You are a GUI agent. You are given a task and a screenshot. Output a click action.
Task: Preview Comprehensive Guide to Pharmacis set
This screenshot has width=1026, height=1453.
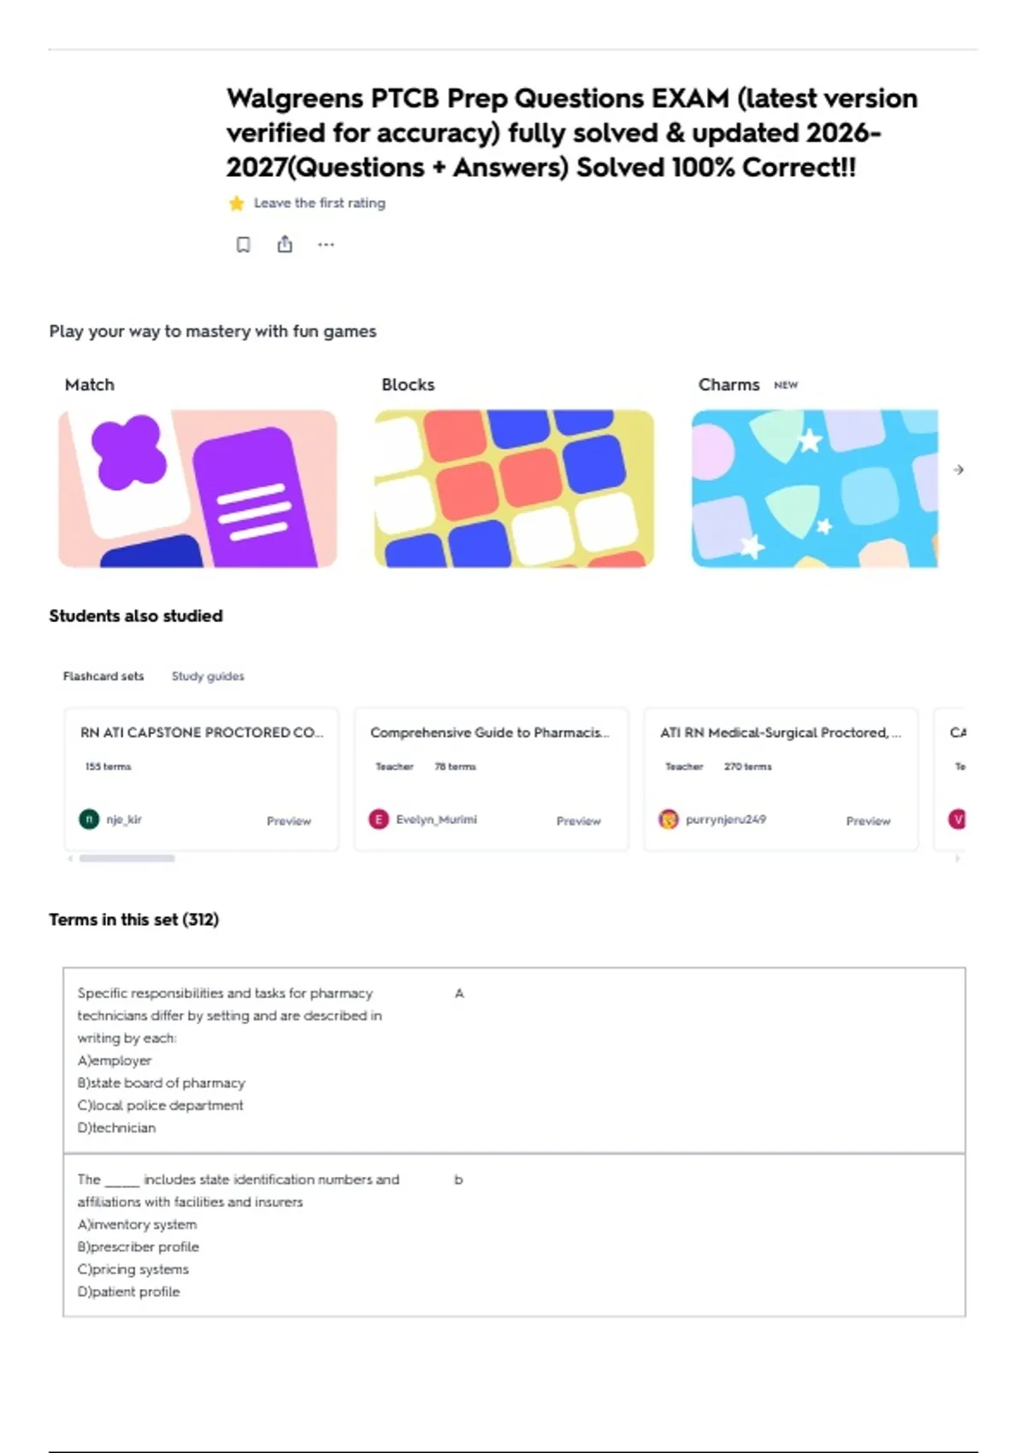tap(579, 821)
